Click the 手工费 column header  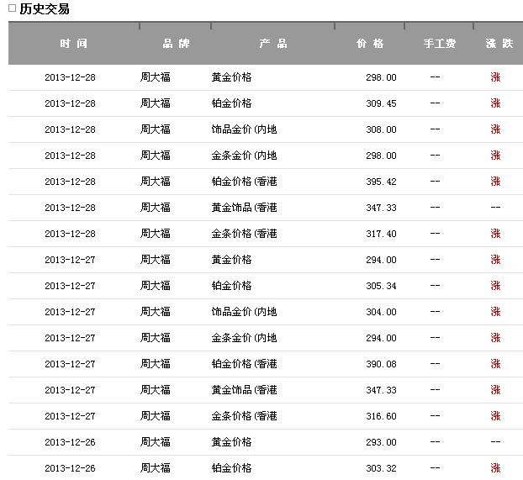pyautogui.click(x=440, y=44)
